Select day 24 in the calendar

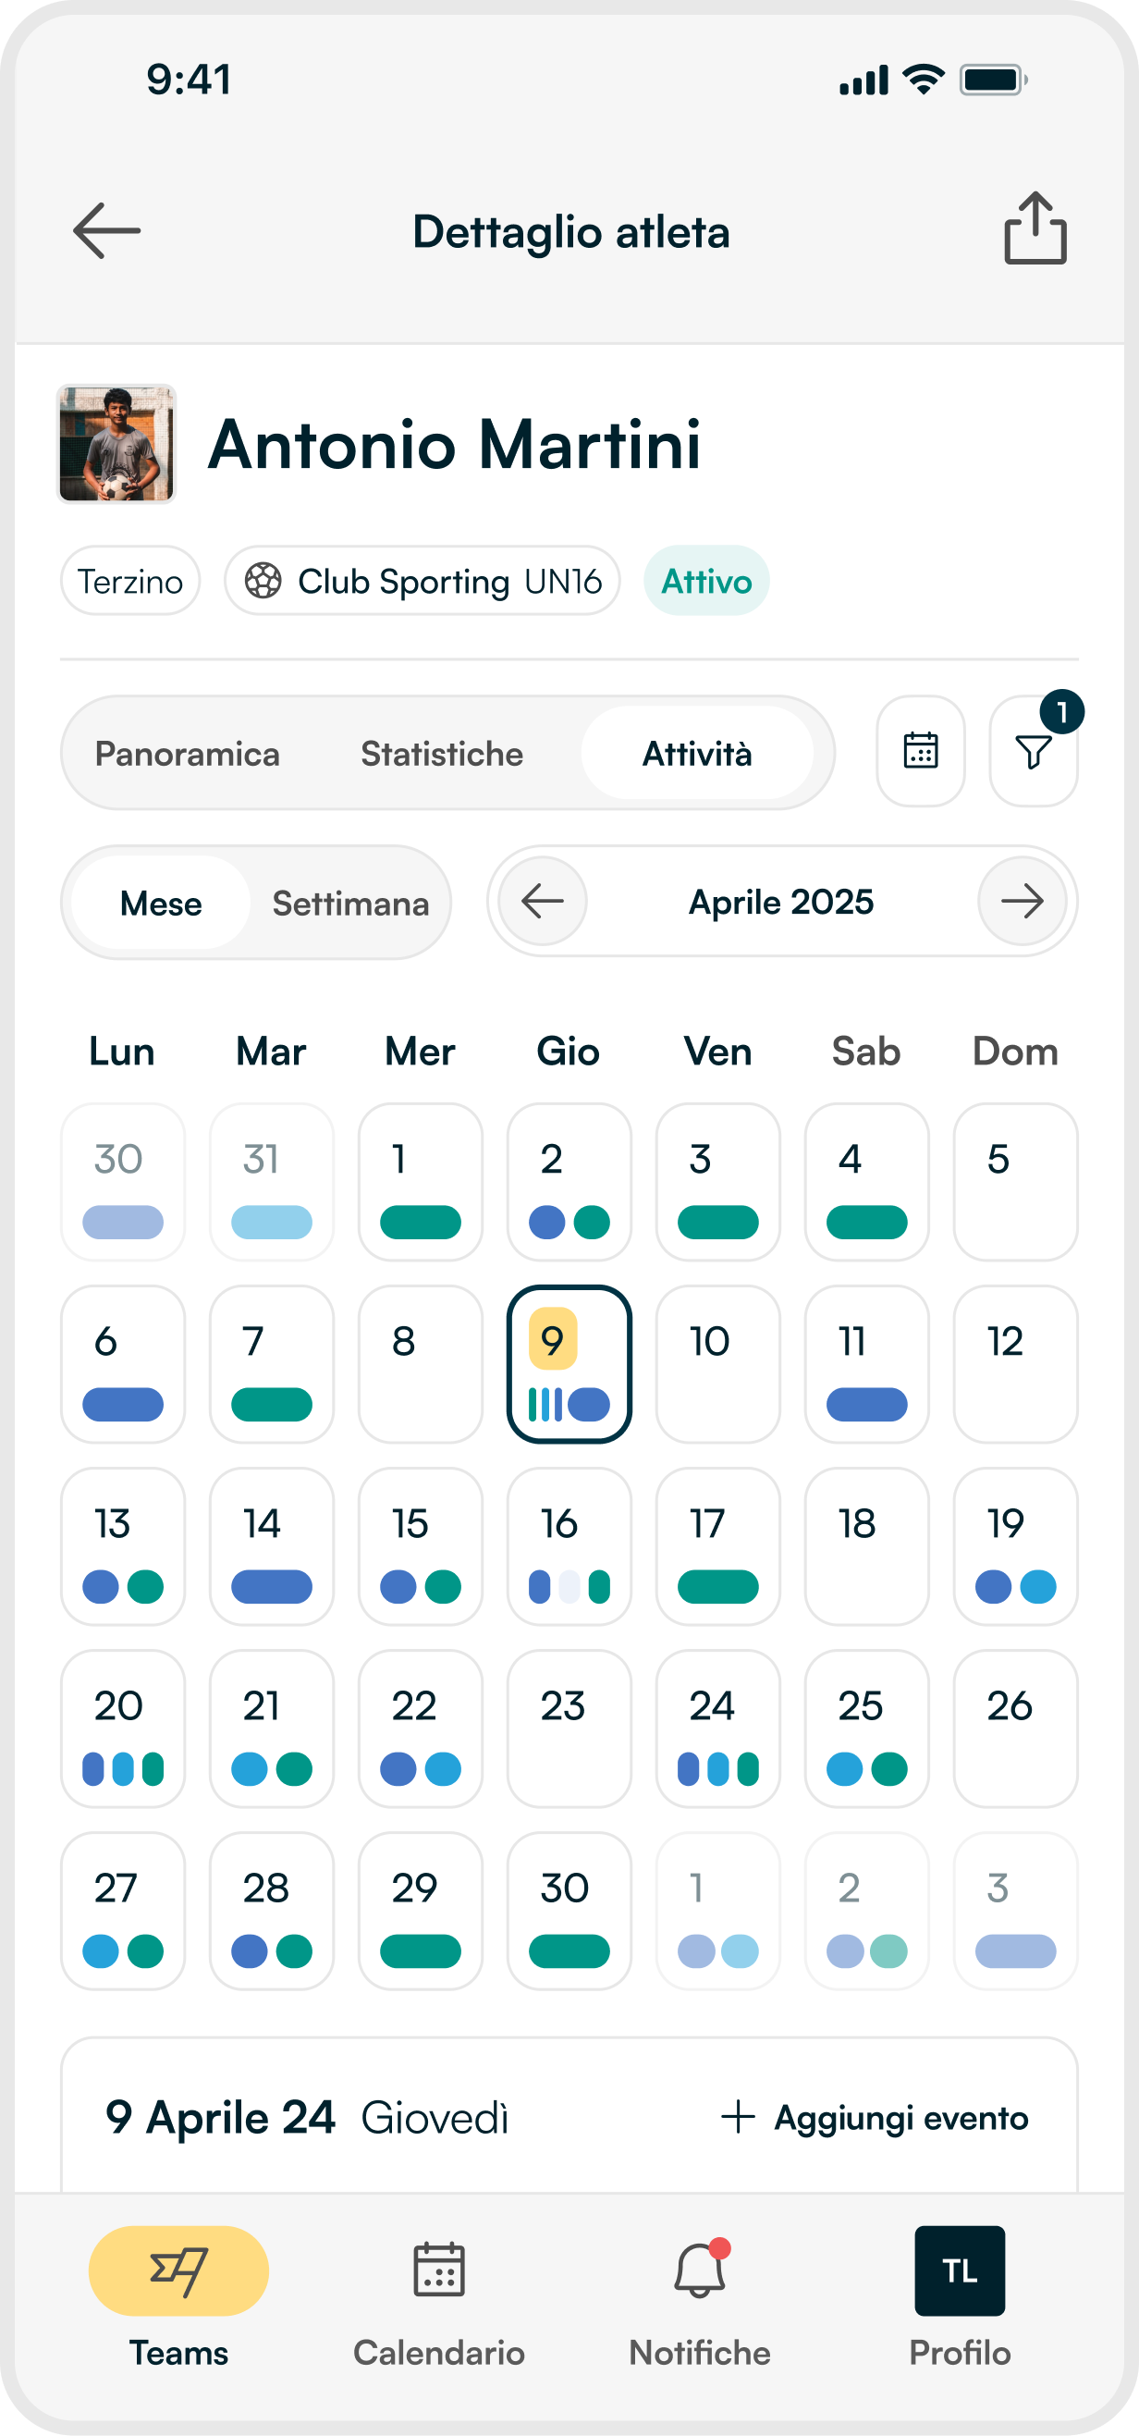coord(717,1728)
